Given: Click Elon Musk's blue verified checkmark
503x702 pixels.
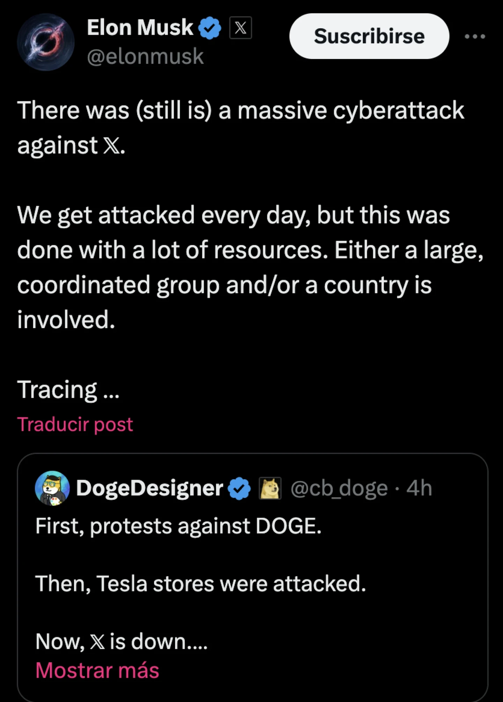Looking at the screenshot, I should 210,28.
